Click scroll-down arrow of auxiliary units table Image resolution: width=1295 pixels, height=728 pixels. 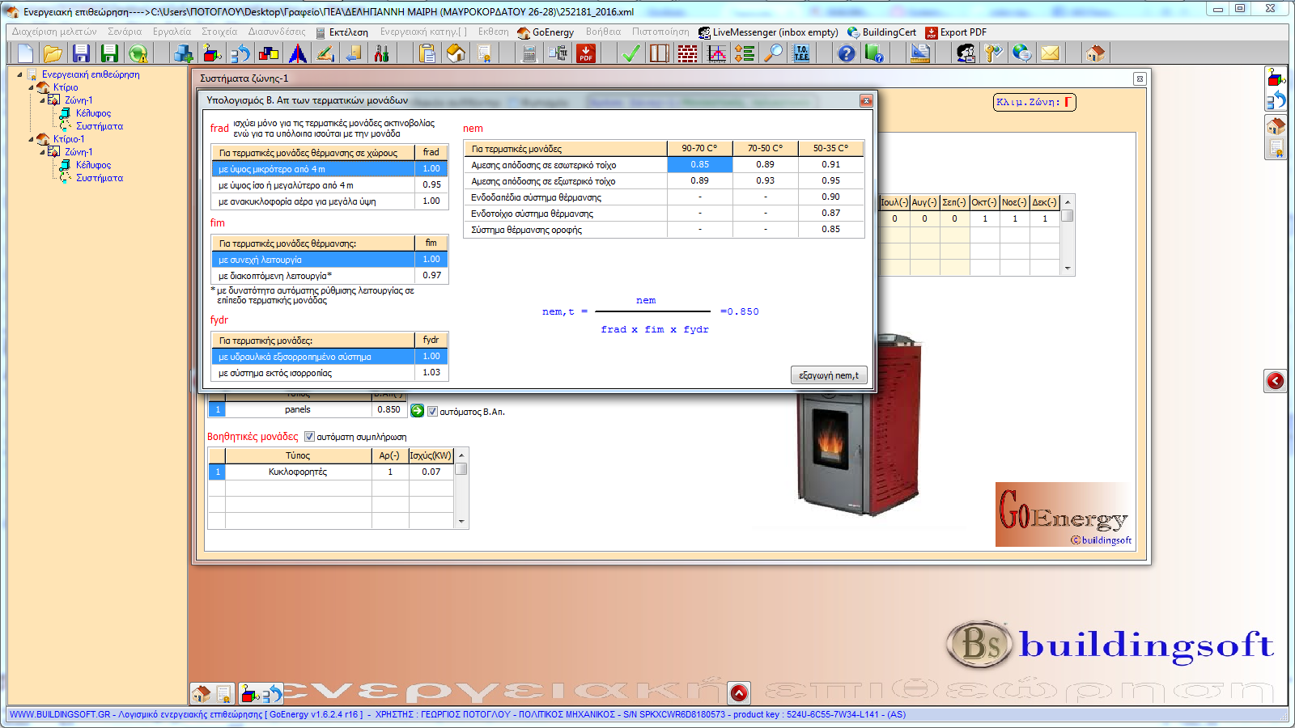[461, 522]
